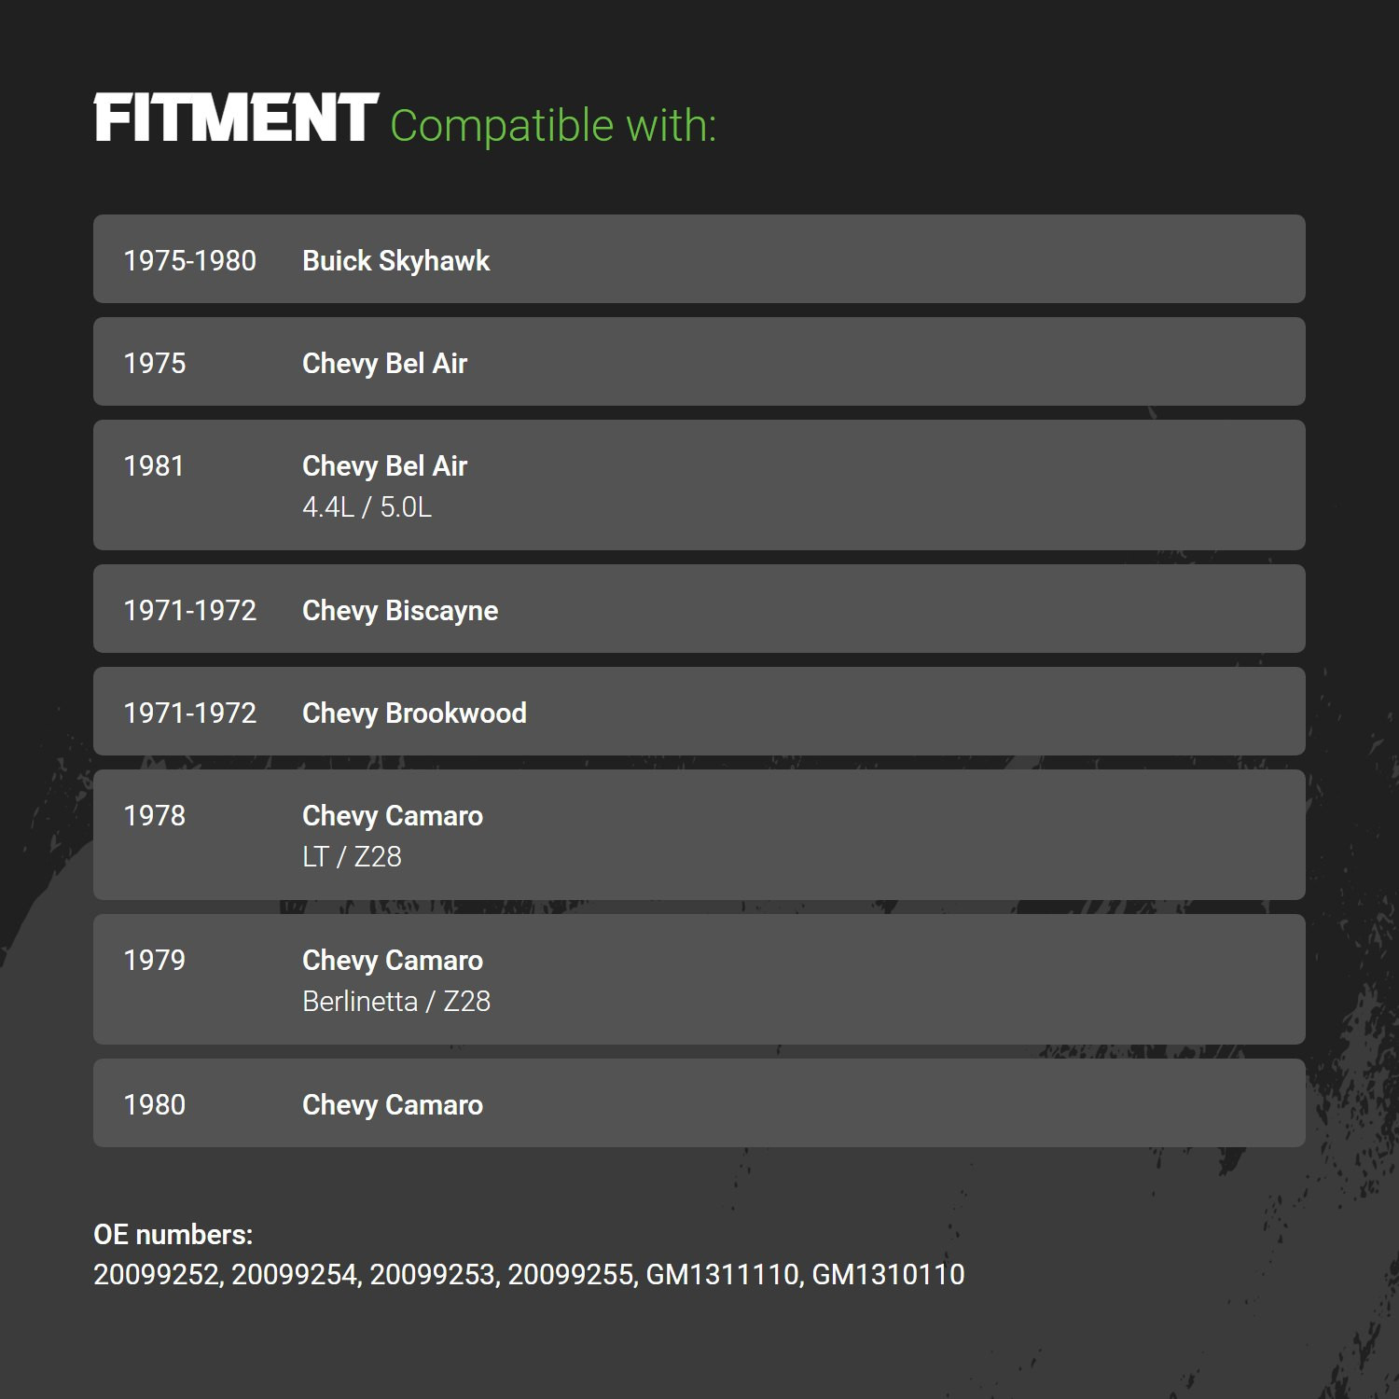Select the 1975 Chevy Bel Air row
Image resolution: width=1399 pixels, height=1399 pixels.
click(699, 361)
